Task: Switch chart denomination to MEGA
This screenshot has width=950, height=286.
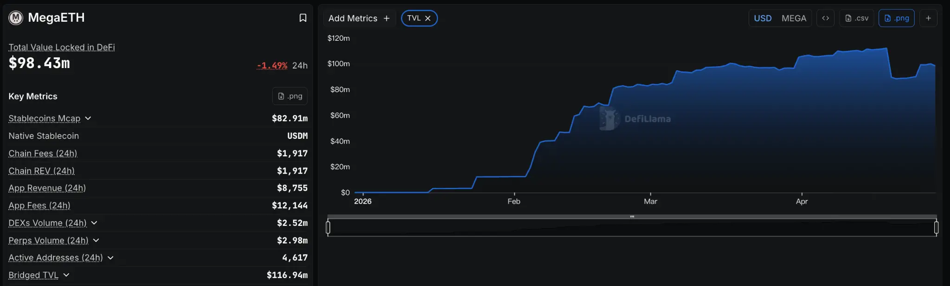Action: pyautogui.click(x=794, y=18)
